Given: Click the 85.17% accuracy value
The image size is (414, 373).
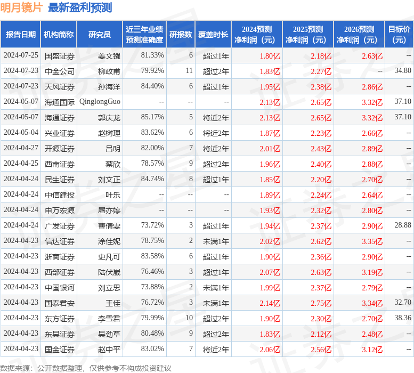Looking at the screenshot, I should pos(152,117).
